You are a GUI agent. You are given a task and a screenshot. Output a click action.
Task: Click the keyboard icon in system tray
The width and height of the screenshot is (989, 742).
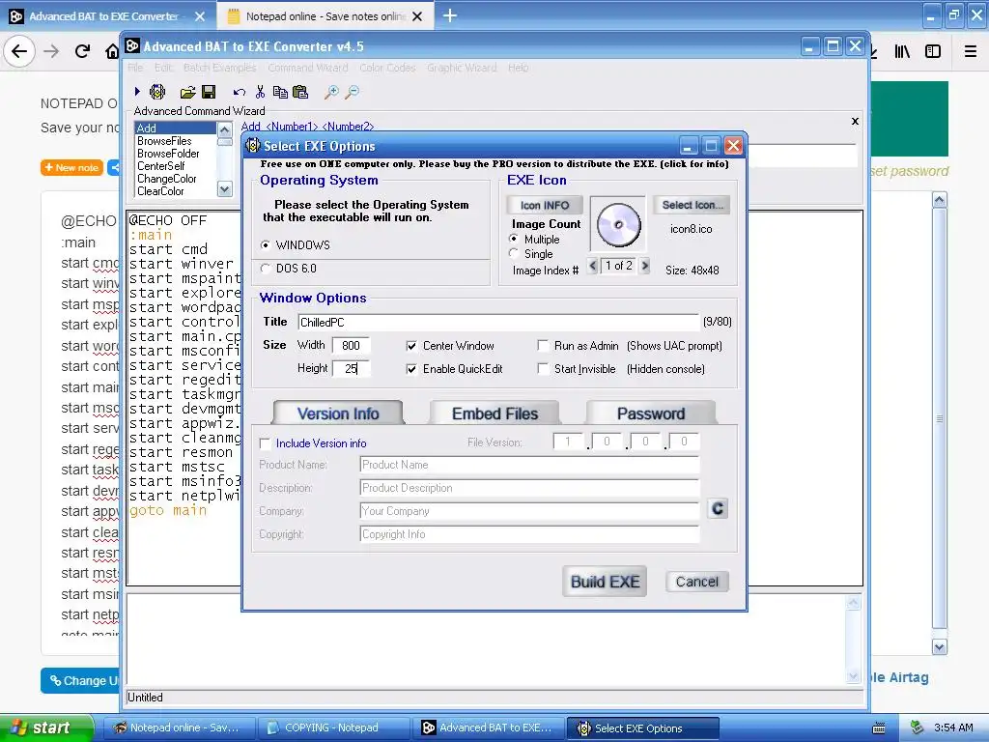click(879, 728)
